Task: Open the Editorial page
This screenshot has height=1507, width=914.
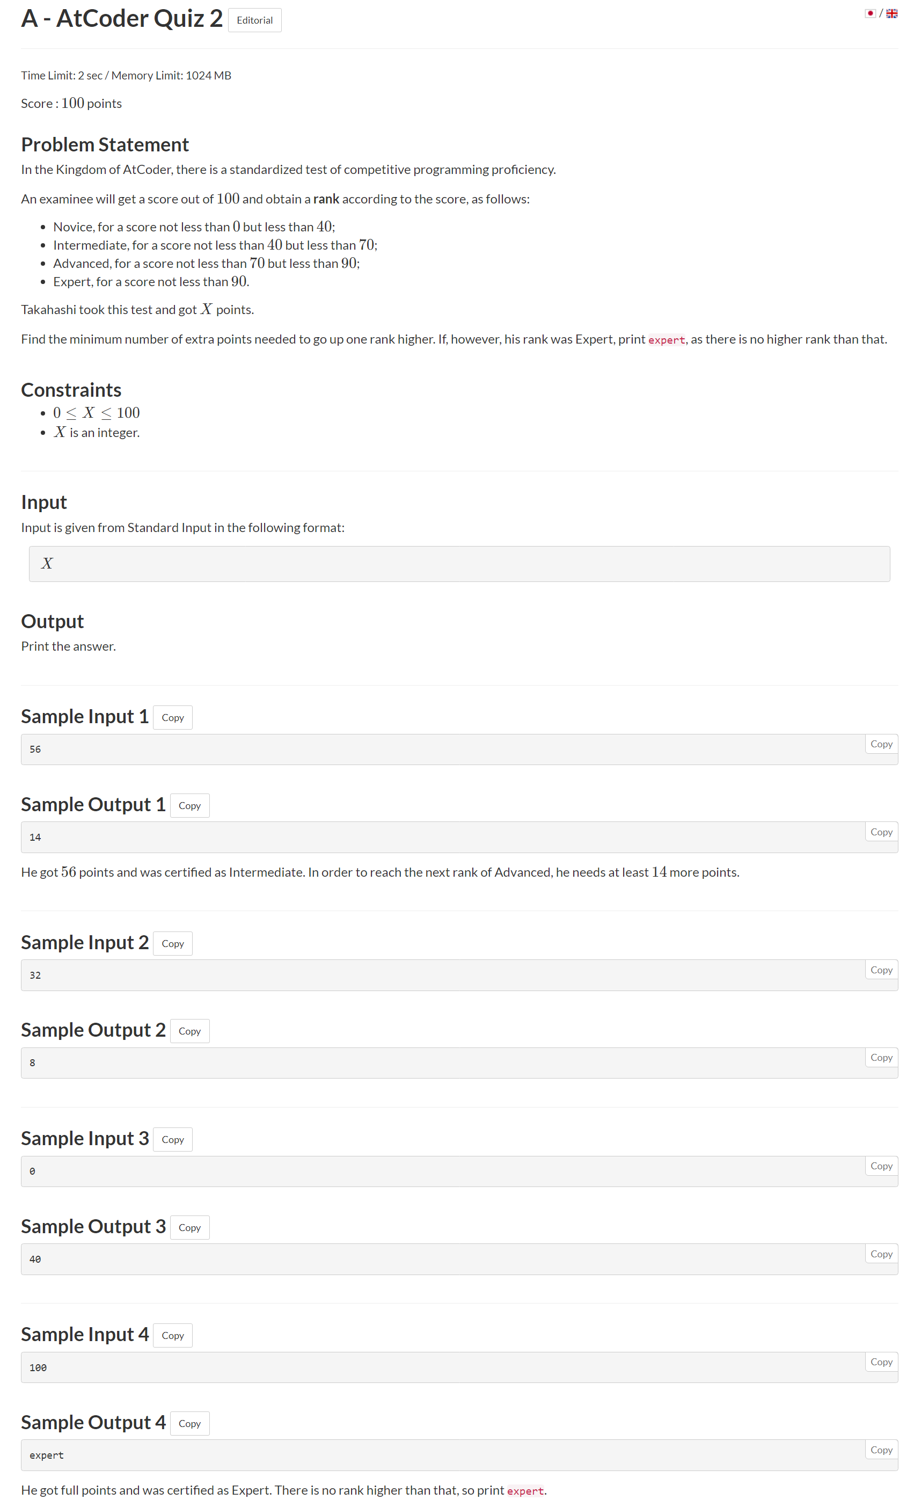Action: (254, 20)
